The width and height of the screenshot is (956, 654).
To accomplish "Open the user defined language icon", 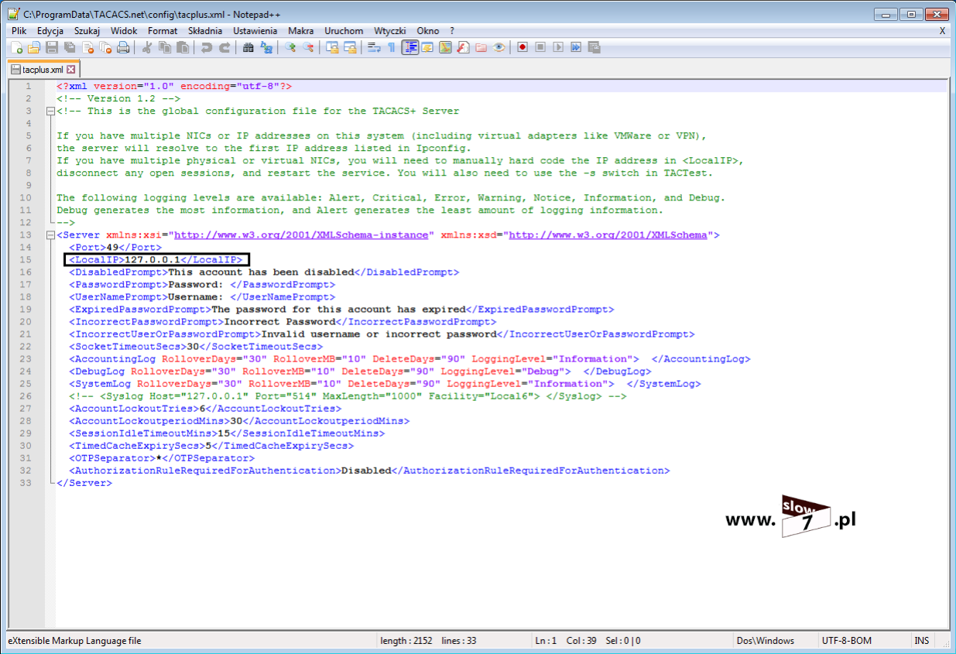I will coord(427,47).
